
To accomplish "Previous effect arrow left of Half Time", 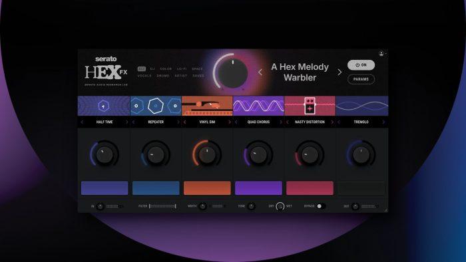I will (x=82, y=122).
